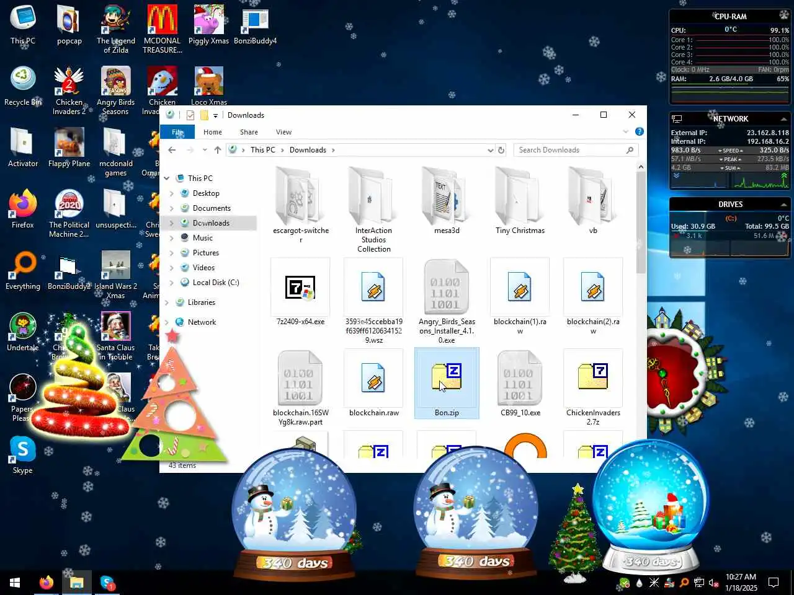Click This PC in address breadcrumb

click(x=262, y=150)
